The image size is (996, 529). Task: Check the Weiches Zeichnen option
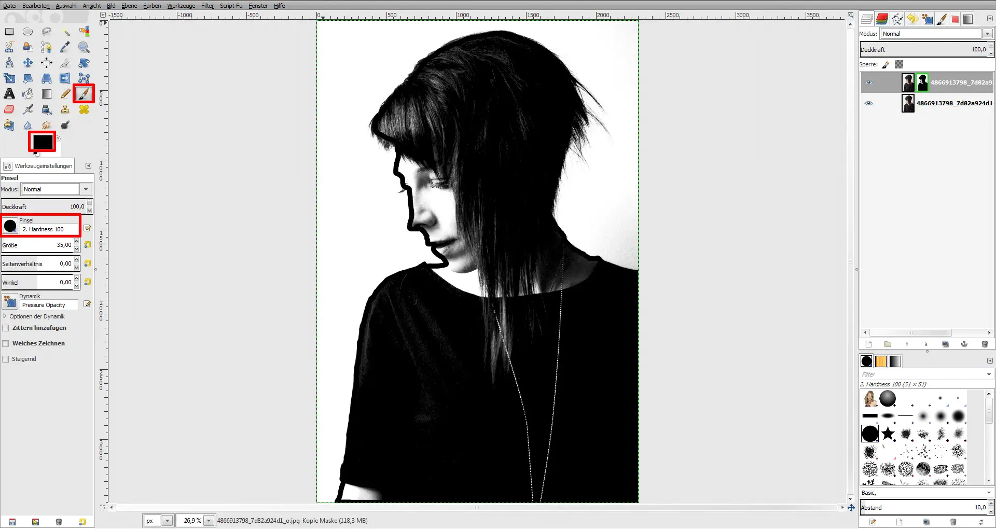(x=6, y=343)
